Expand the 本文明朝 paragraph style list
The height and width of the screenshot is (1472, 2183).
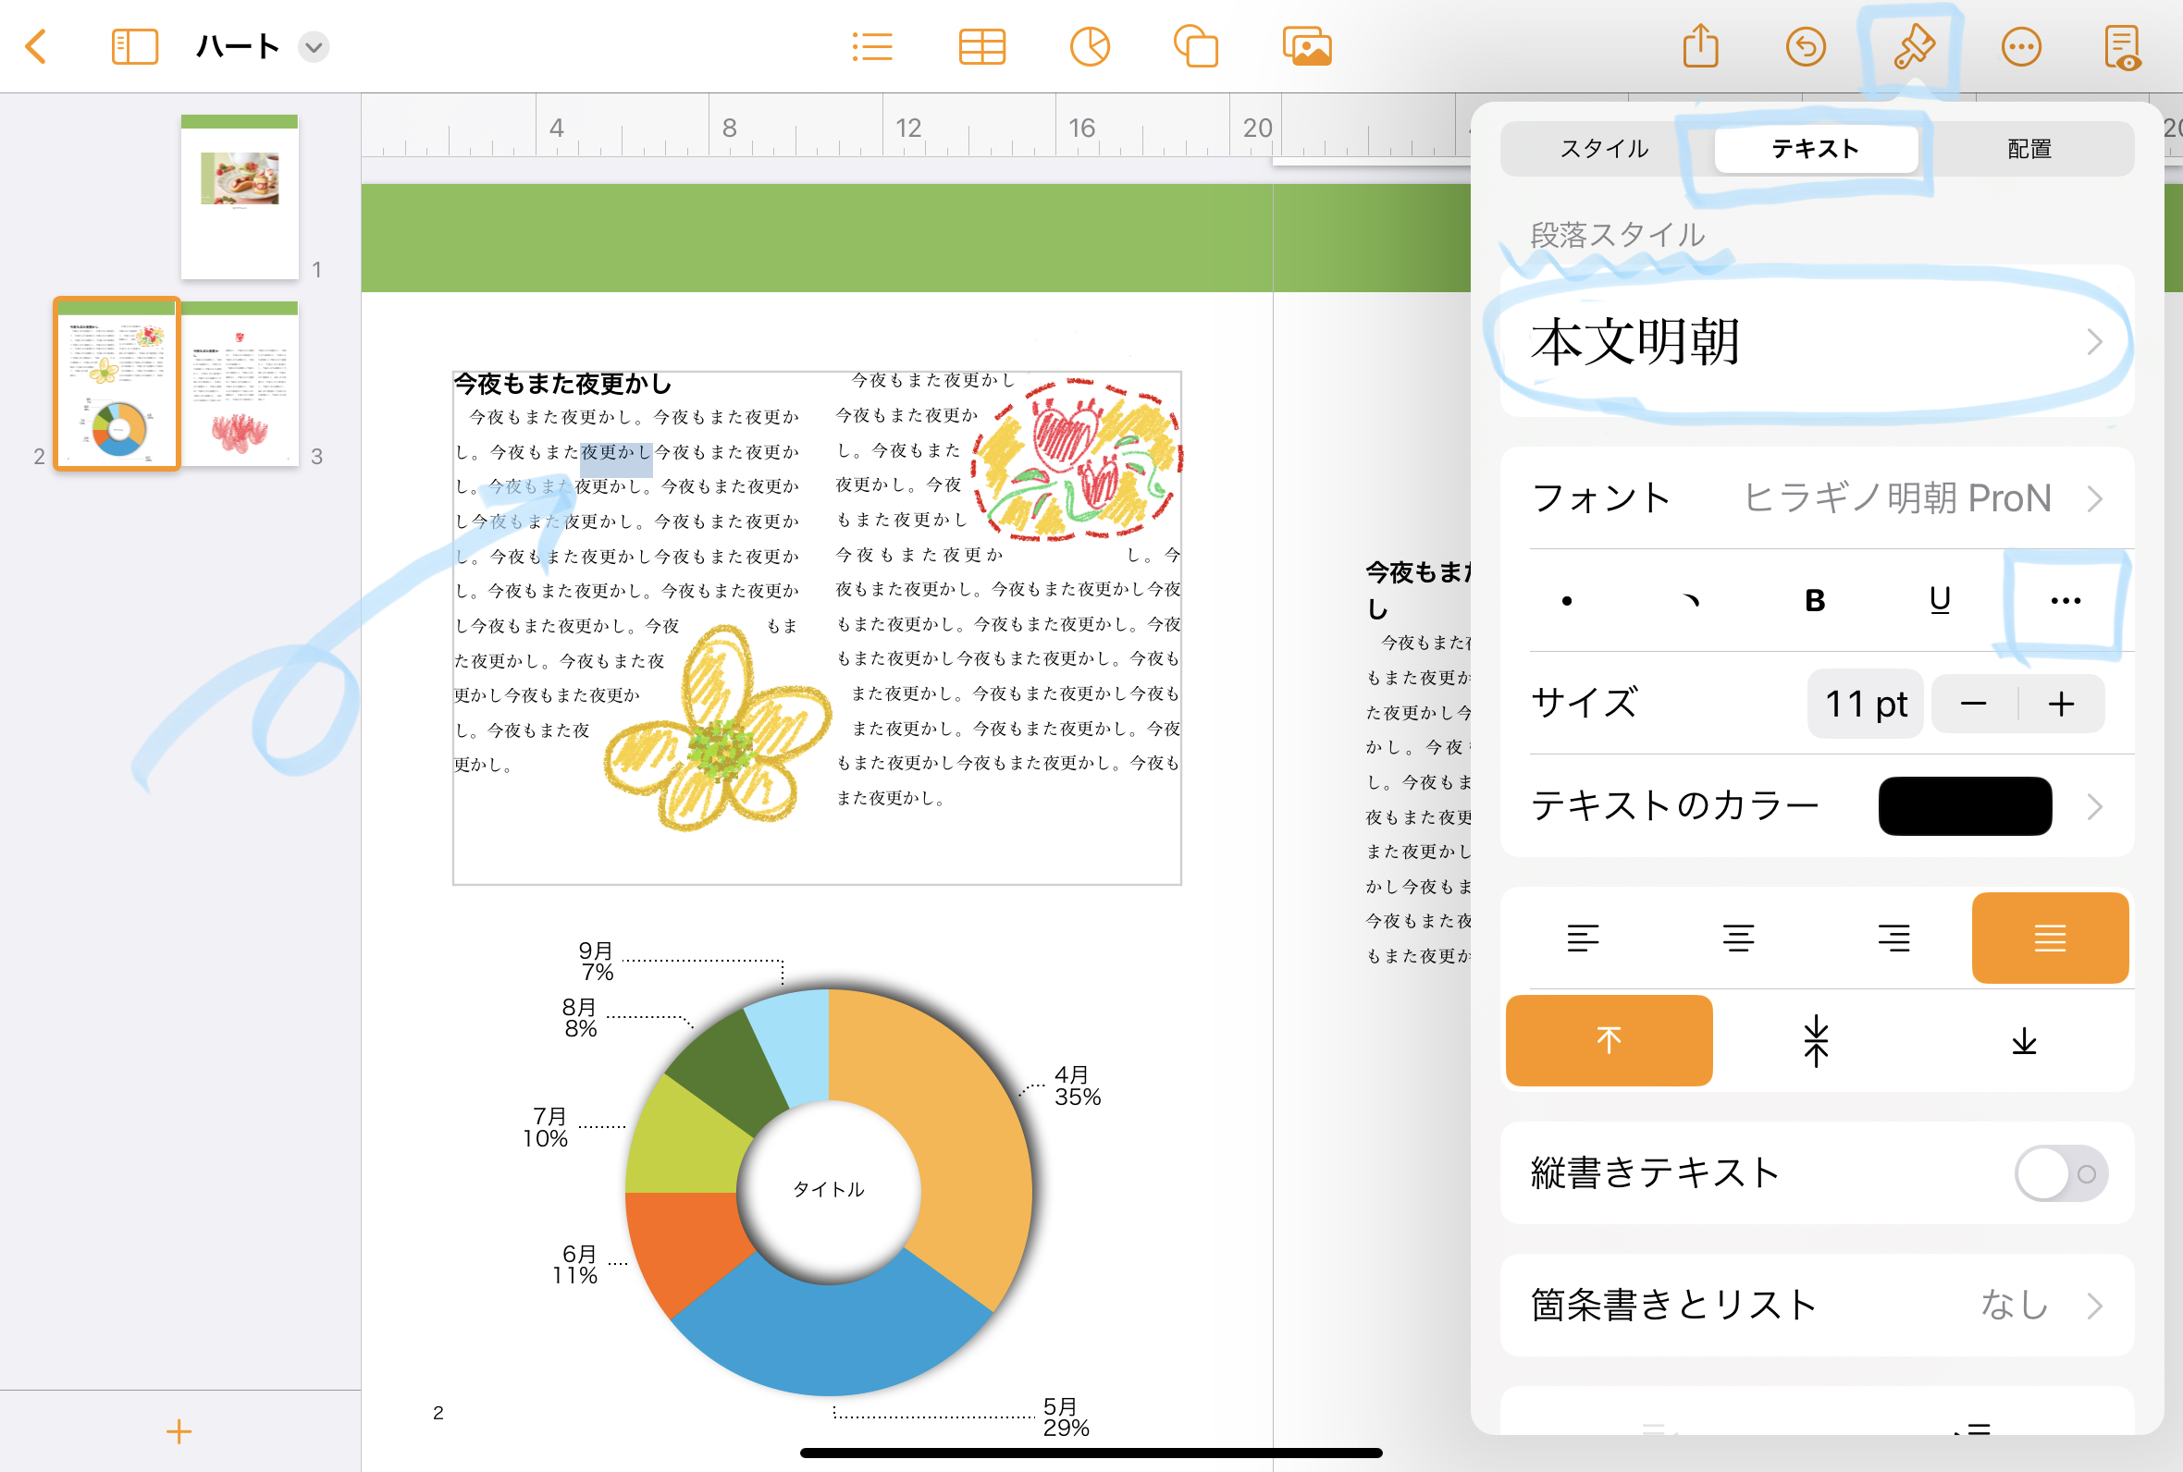click(x=1816, y=342)
